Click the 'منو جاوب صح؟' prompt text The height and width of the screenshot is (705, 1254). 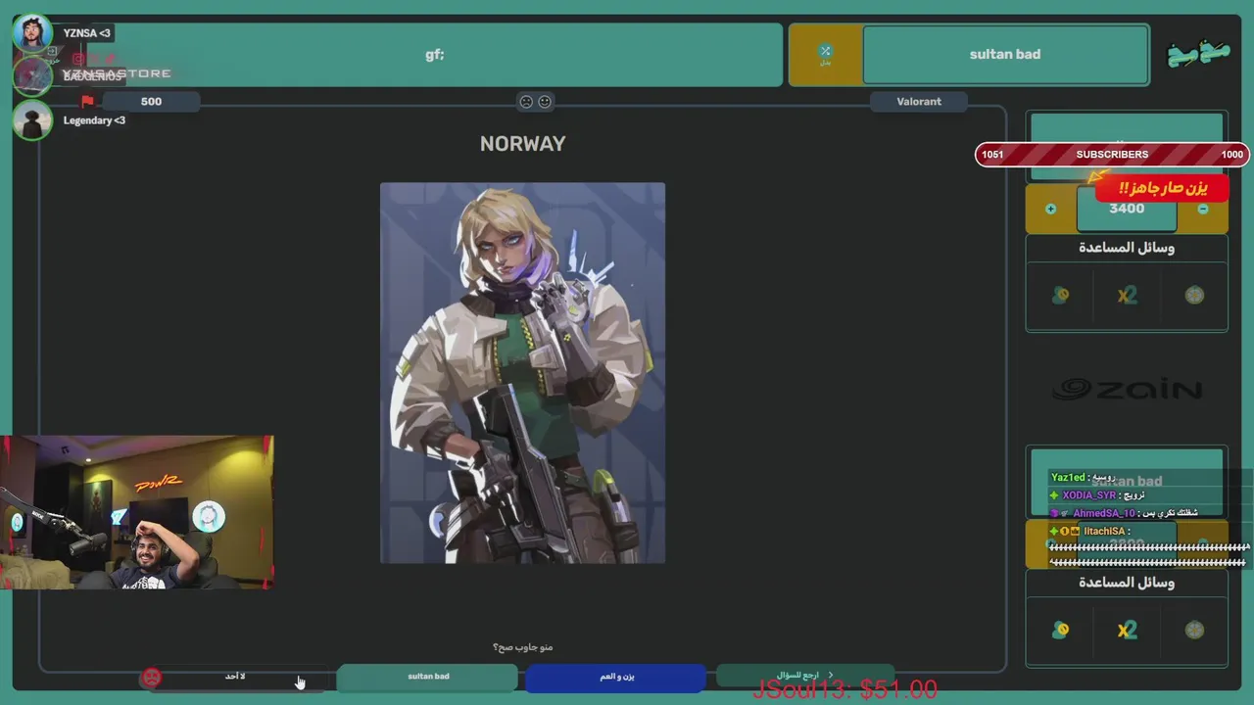(522, 647)
